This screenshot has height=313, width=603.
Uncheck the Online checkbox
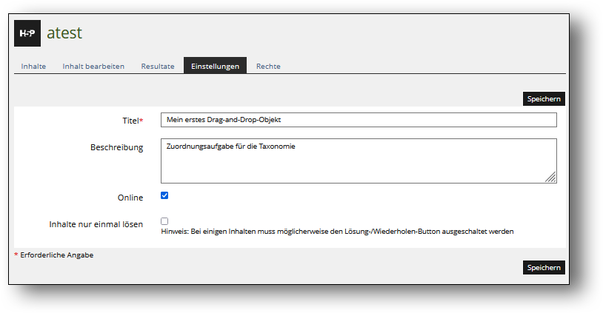pos(164,196)
